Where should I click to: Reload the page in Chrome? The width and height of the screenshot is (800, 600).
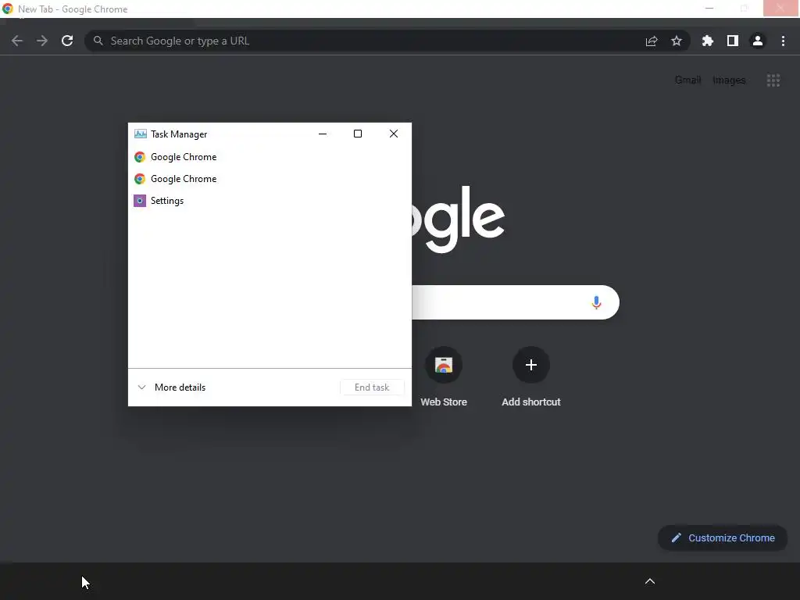(67, 41)
